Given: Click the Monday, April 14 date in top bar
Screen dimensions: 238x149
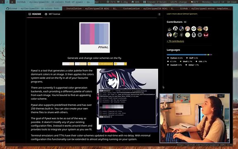Looking at the screenshot, I should click(x=213, y=2).
